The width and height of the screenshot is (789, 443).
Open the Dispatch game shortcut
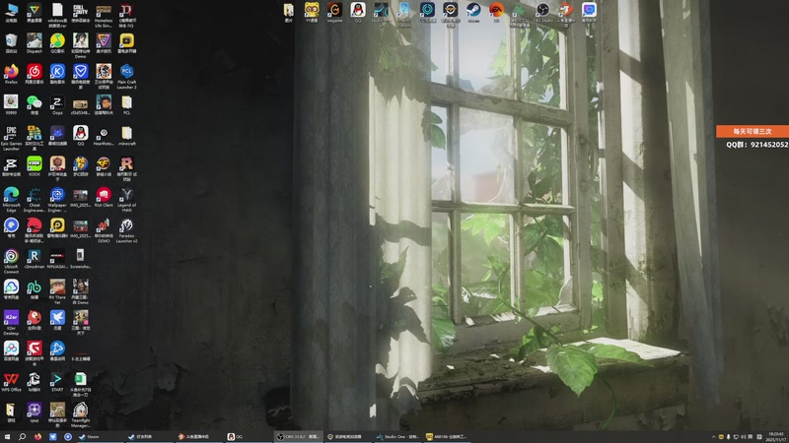pyautogui.click(x=35, y=43)
